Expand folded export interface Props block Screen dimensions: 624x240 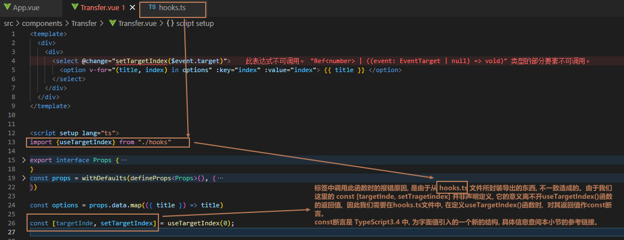(23, 160)
